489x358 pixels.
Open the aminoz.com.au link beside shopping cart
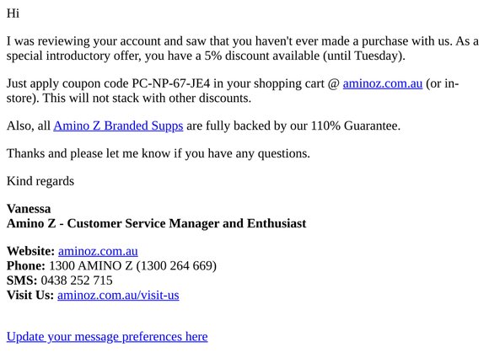382,83
